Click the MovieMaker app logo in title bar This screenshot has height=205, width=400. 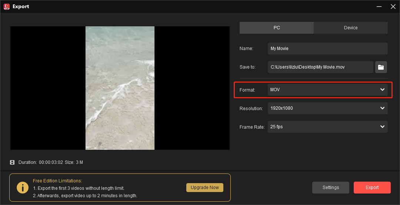click(x=7, y=6)
